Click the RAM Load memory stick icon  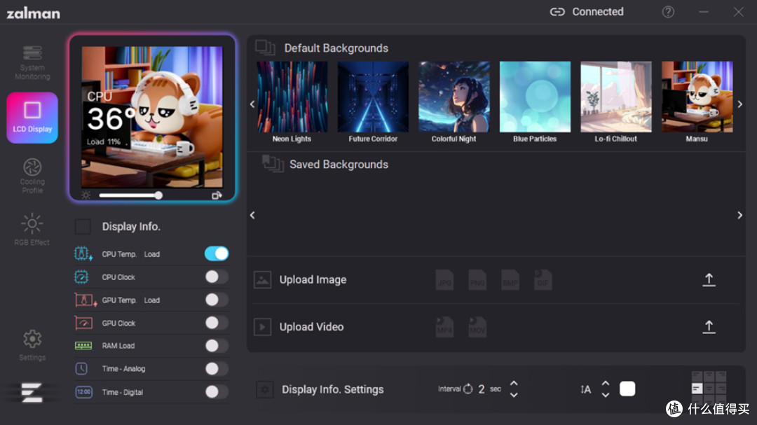click(x=83, y=345)
